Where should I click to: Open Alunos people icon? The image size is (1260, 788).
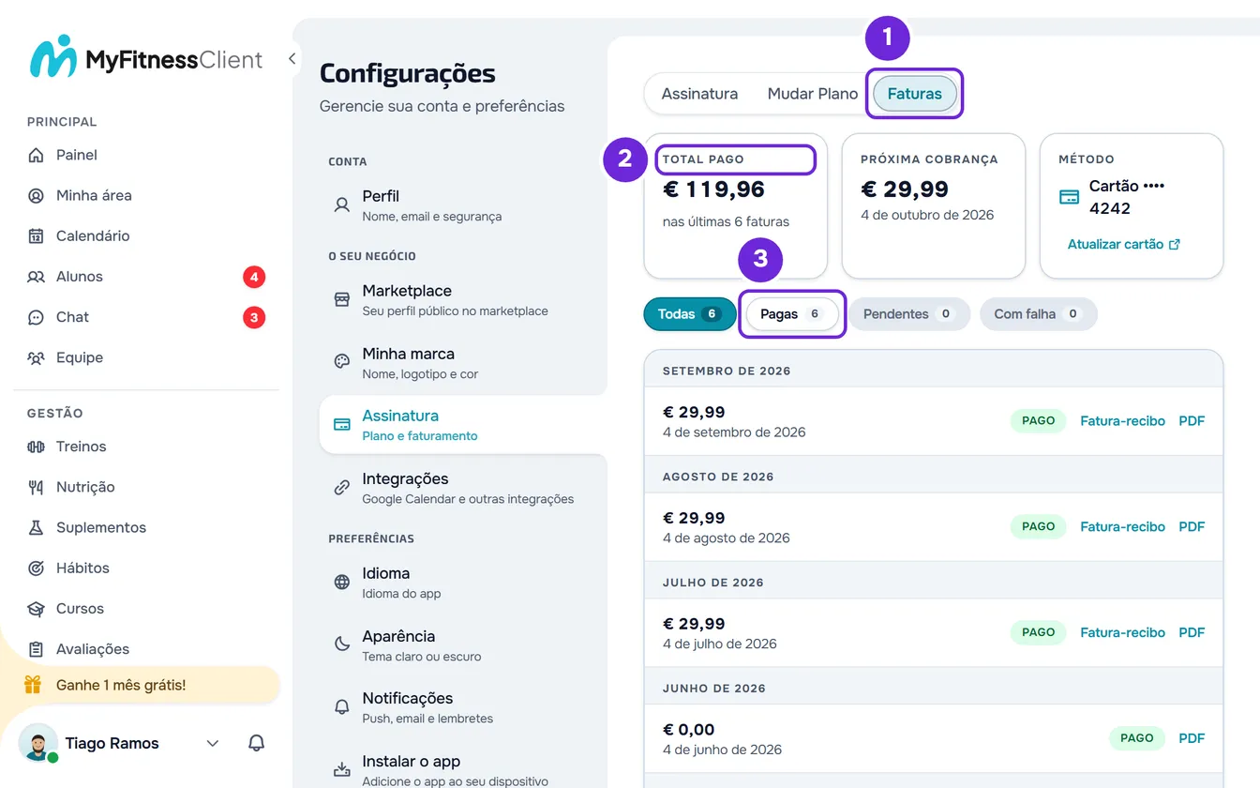[x=36, y=277]
